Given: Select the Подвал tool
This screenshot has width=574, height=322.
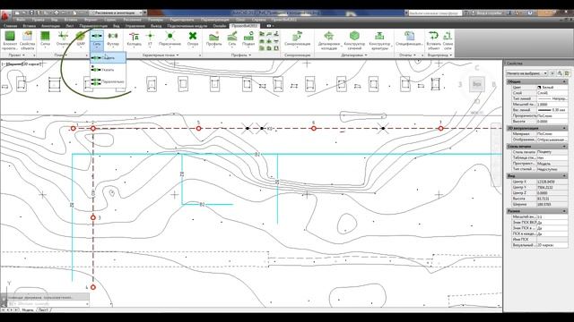Looking at the screenshot, I should tap(248, 39).
